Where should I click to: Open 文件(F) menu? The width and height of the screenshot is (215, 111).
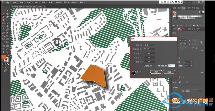tap(15, 2)
